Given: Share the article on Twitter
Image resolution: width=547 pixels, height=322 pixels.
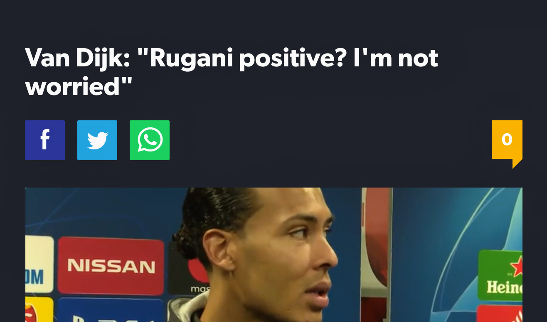Looking at the screenshot, I should (x=97, y=140).
